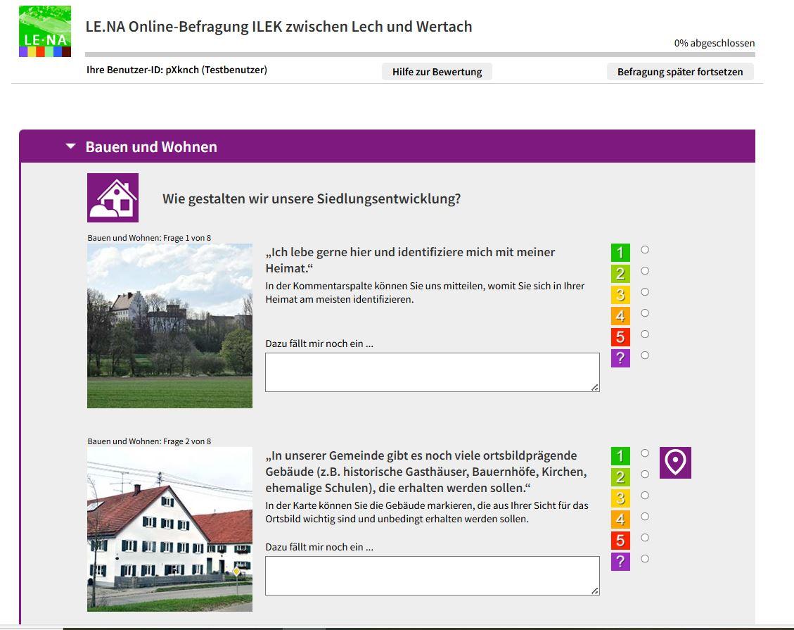Select radio button 5 for Frage 2
The image size is (794, 630).
click(645, 537)
